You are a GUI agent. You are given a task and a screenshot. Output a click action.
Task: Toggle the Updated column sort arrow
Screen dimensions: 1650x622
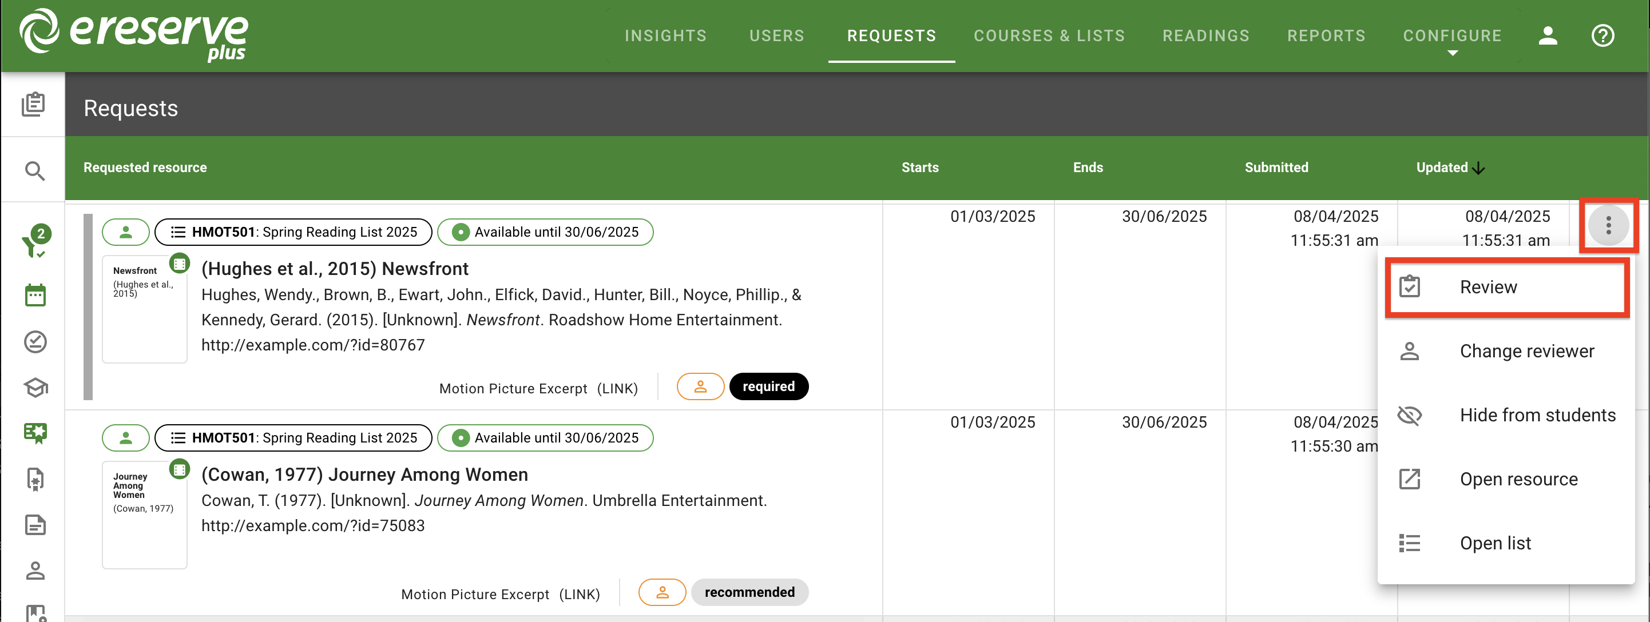click(1478, 168)
